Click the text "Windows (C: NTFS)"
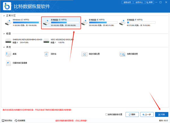The height and width of the screenshot is (123, 170). coord(21,20)
